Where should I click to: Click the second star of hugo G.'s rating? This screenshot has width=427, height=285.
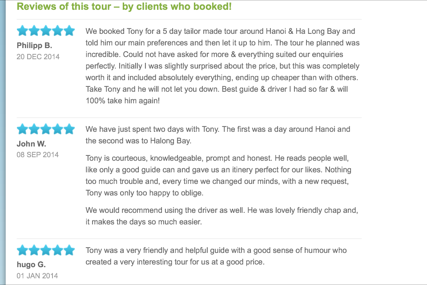[34, 250]
